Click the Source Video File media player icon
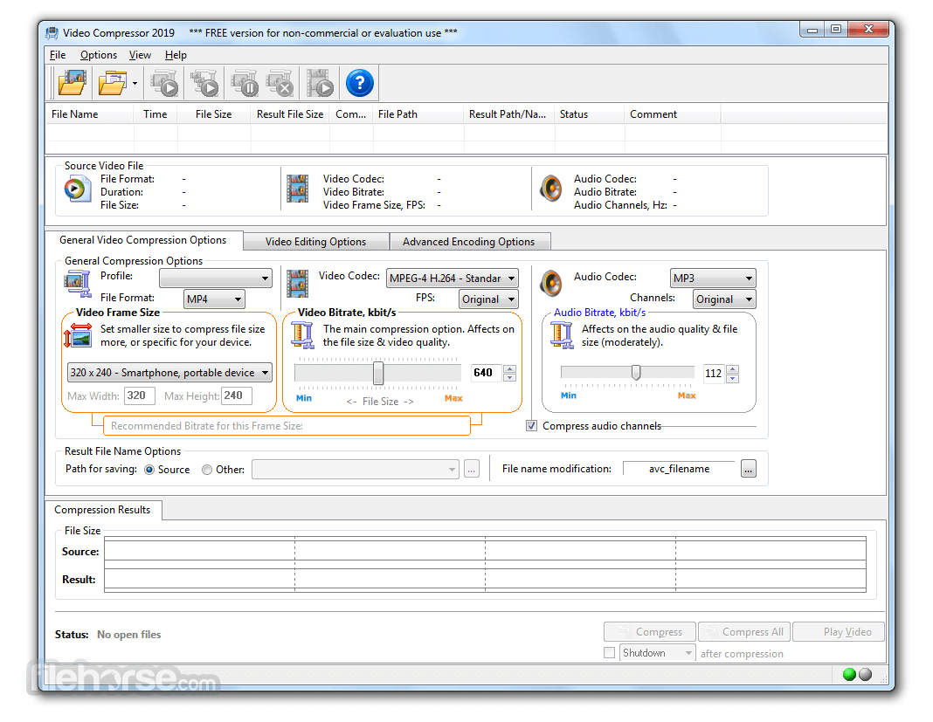Viewport: 933px width, 722px height. (x=78, y=190)
